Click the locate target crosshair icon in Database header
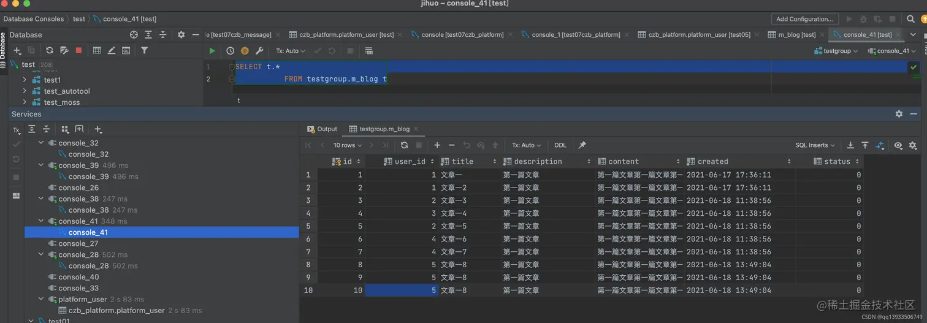This screenshot has height=323, width=927. point(134,35)
